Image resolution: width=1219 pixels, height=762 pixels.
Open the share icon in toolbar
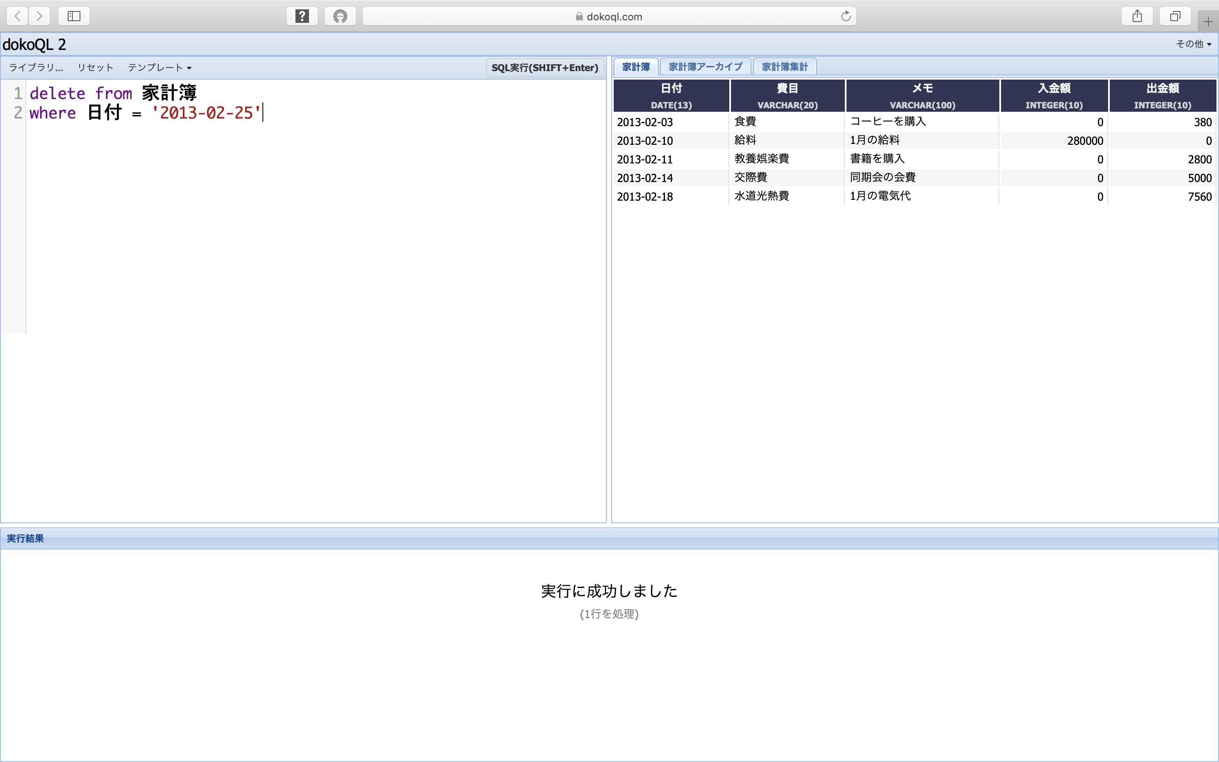(x=1137, y=16)
